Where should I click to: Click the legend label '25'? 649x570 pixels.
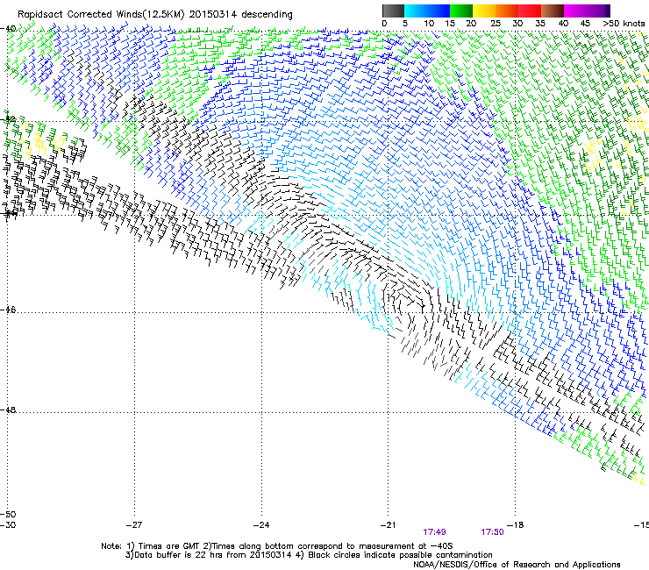pos(496,23)
